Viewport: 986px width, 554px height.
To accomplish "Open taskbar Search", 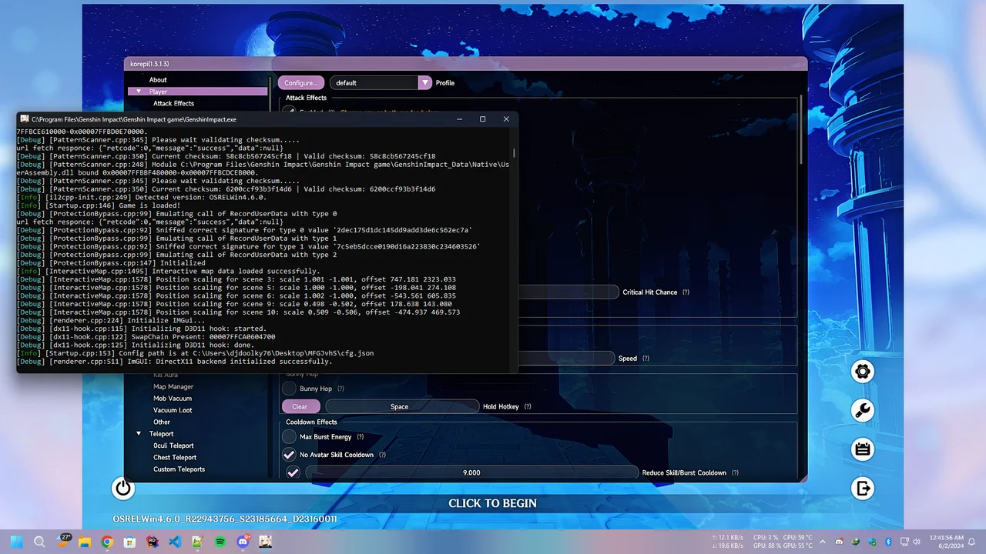I will coord(39,542).
